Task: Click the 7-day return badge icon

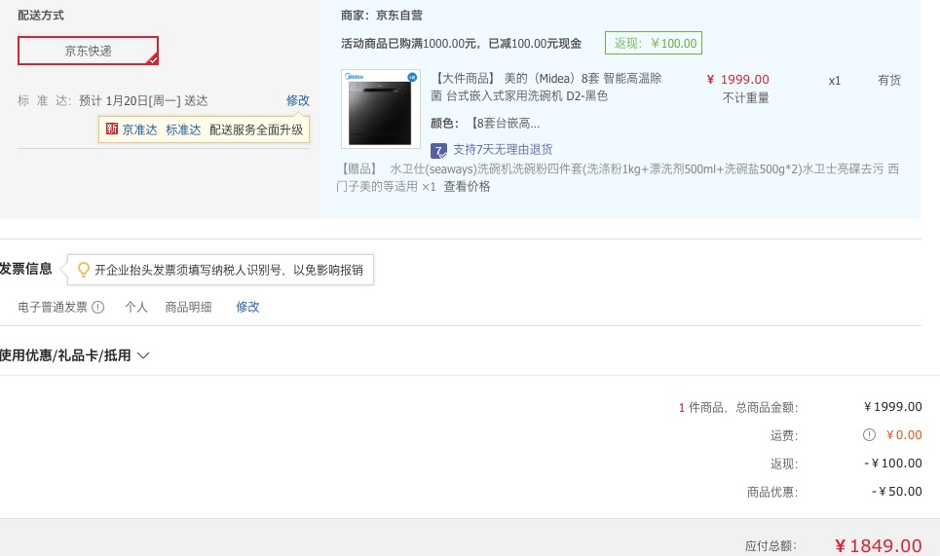Action: pyautogui.click(x=438, y=150)
